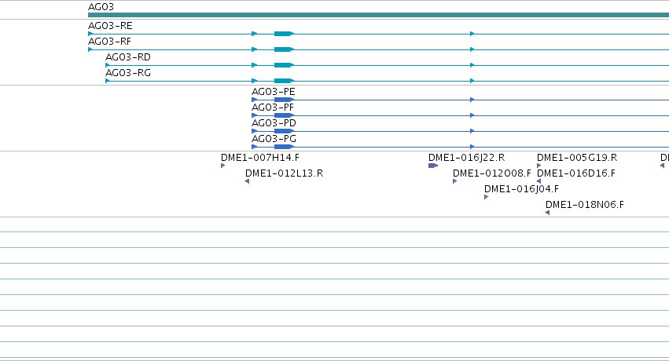
Task: Click the AGO3-RE transcript start arrow
Action: point(90,34)
